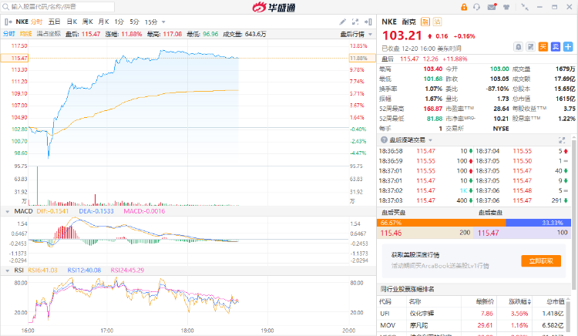Open the 15分 timeframe dropdown arrow
Screen dimensions: 578x336
click(x=163, y=22)
